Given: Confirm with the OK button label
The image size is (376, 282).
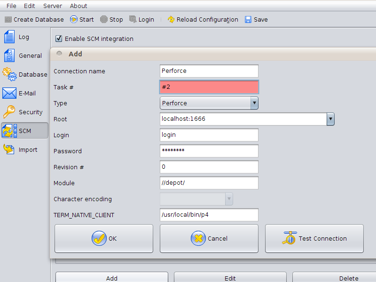Looking at the screenshot, I should coord(112,239).
